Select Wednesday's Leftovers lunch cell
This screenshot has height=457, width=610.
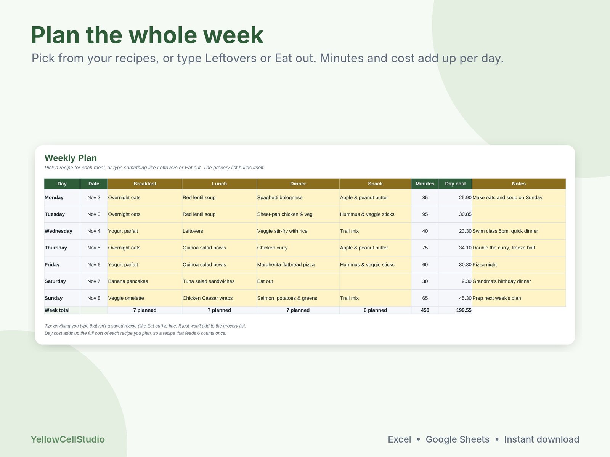pyautogui.click(x=219, y=231)
